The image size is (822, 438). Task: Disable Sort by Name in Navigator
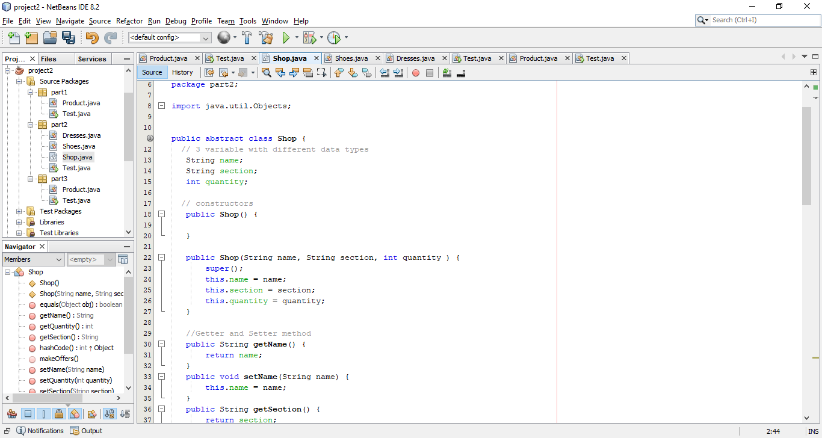[x=110, y=413]
